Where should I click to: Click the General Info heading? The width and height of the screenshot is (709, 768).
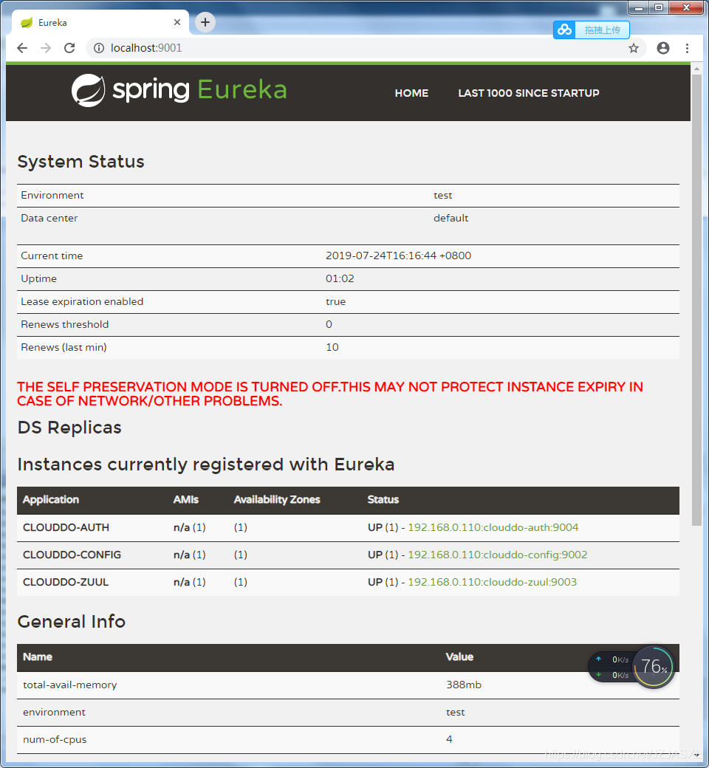point(72,622)
